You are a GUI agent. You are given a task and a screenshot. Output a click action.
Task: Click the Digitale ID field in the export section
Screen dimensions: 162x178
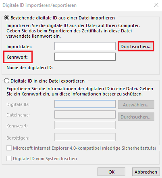(x=85, y=104)
